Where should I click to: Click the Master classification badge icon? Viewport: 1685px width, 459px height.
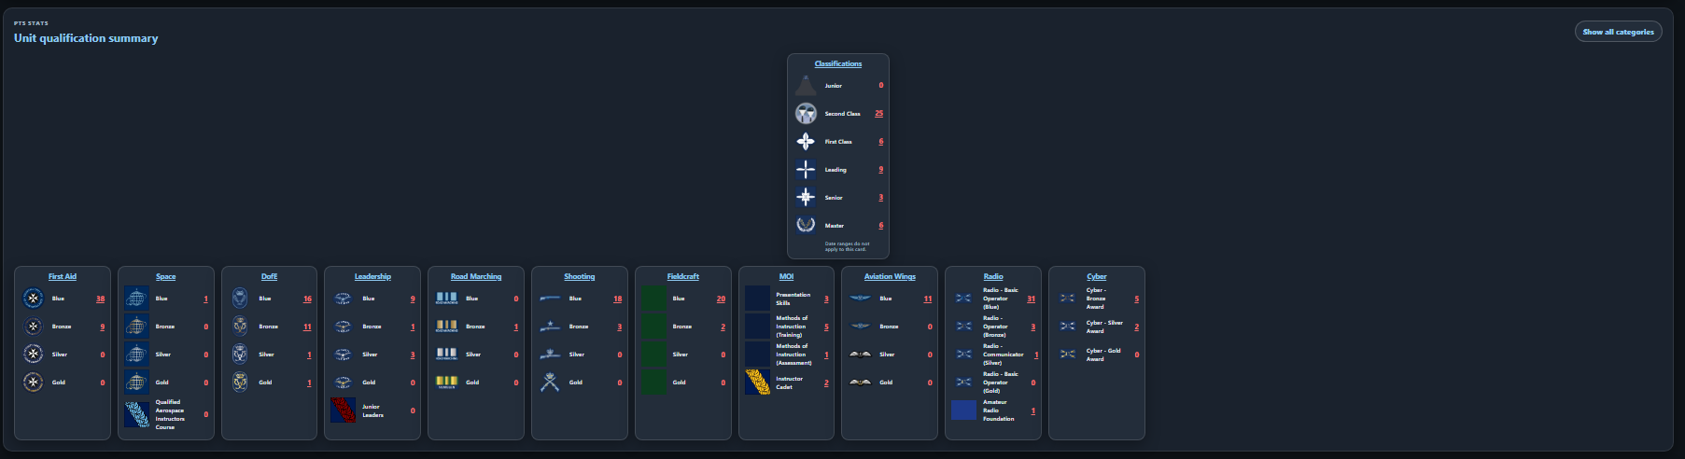806,225
